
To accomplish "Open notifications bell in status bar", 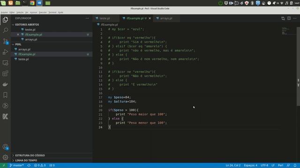I will click(x=295, y=165).
